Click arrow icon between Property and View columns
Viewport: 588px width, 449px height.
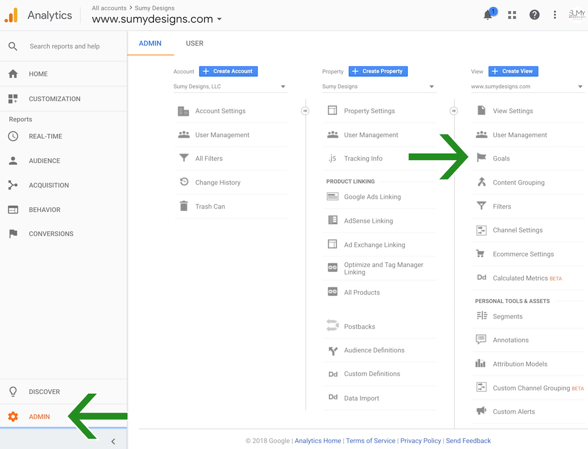pyautogui.click(x=454, y=111)
